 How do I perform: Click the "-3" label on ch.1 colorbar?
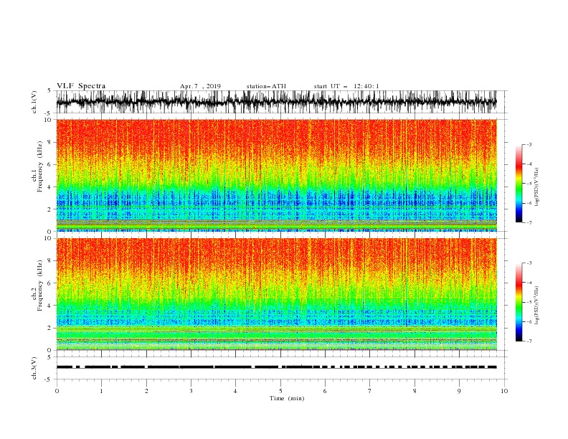[x=529, y=144]
